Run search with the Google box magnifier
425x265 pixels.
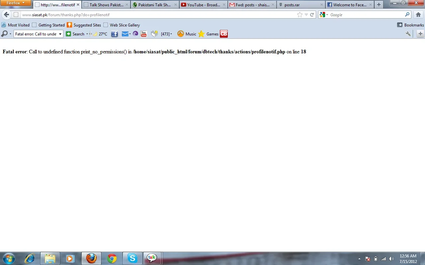[407, 15]
